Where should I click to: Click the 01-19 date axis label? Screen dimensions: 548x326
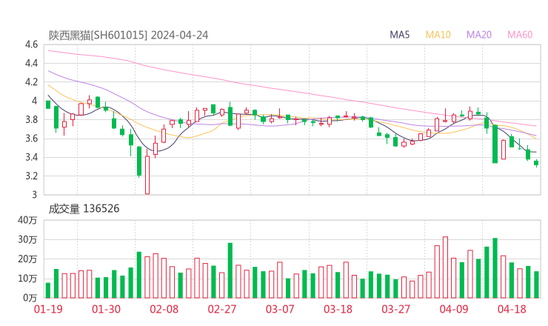[48, 309]
